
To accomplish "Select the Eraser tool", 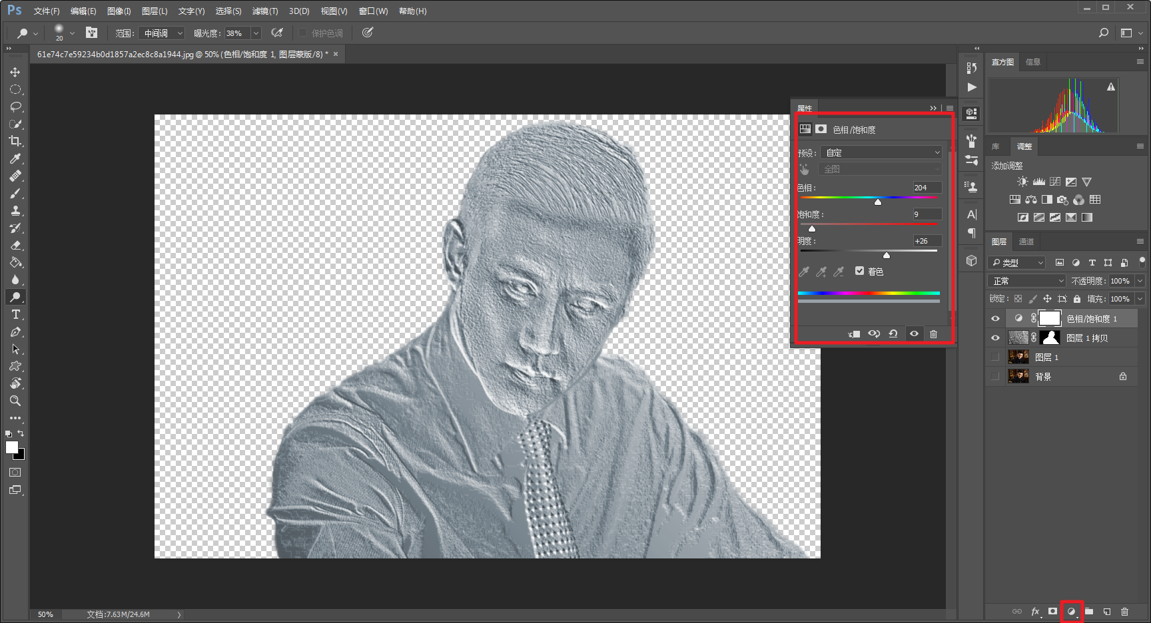I will [x=15, y=245].
